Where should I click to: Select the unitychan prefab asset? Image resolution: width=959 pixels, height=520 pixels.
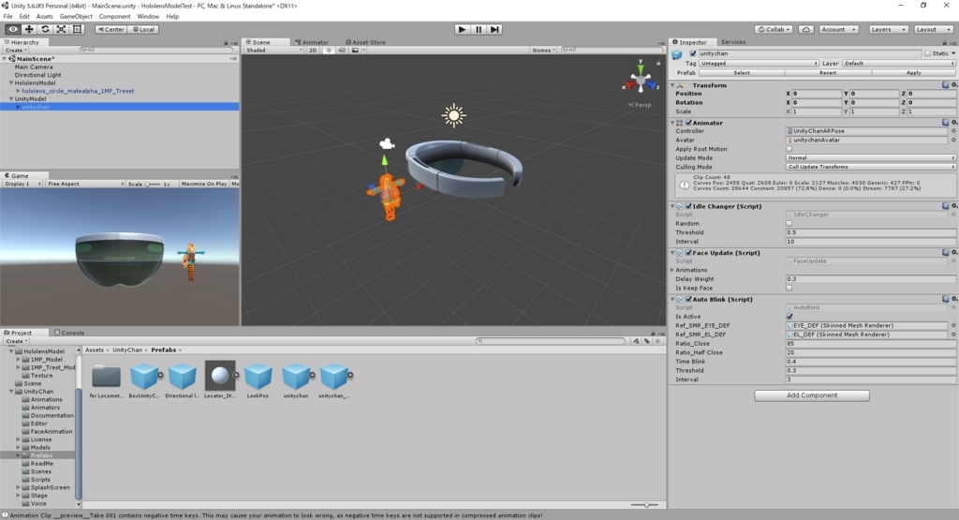click(295, 380)
